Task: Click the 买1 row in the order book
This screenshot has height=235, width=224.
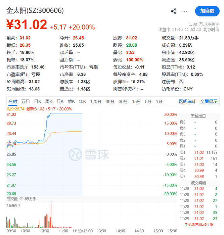Action: [x=198, y=152]
